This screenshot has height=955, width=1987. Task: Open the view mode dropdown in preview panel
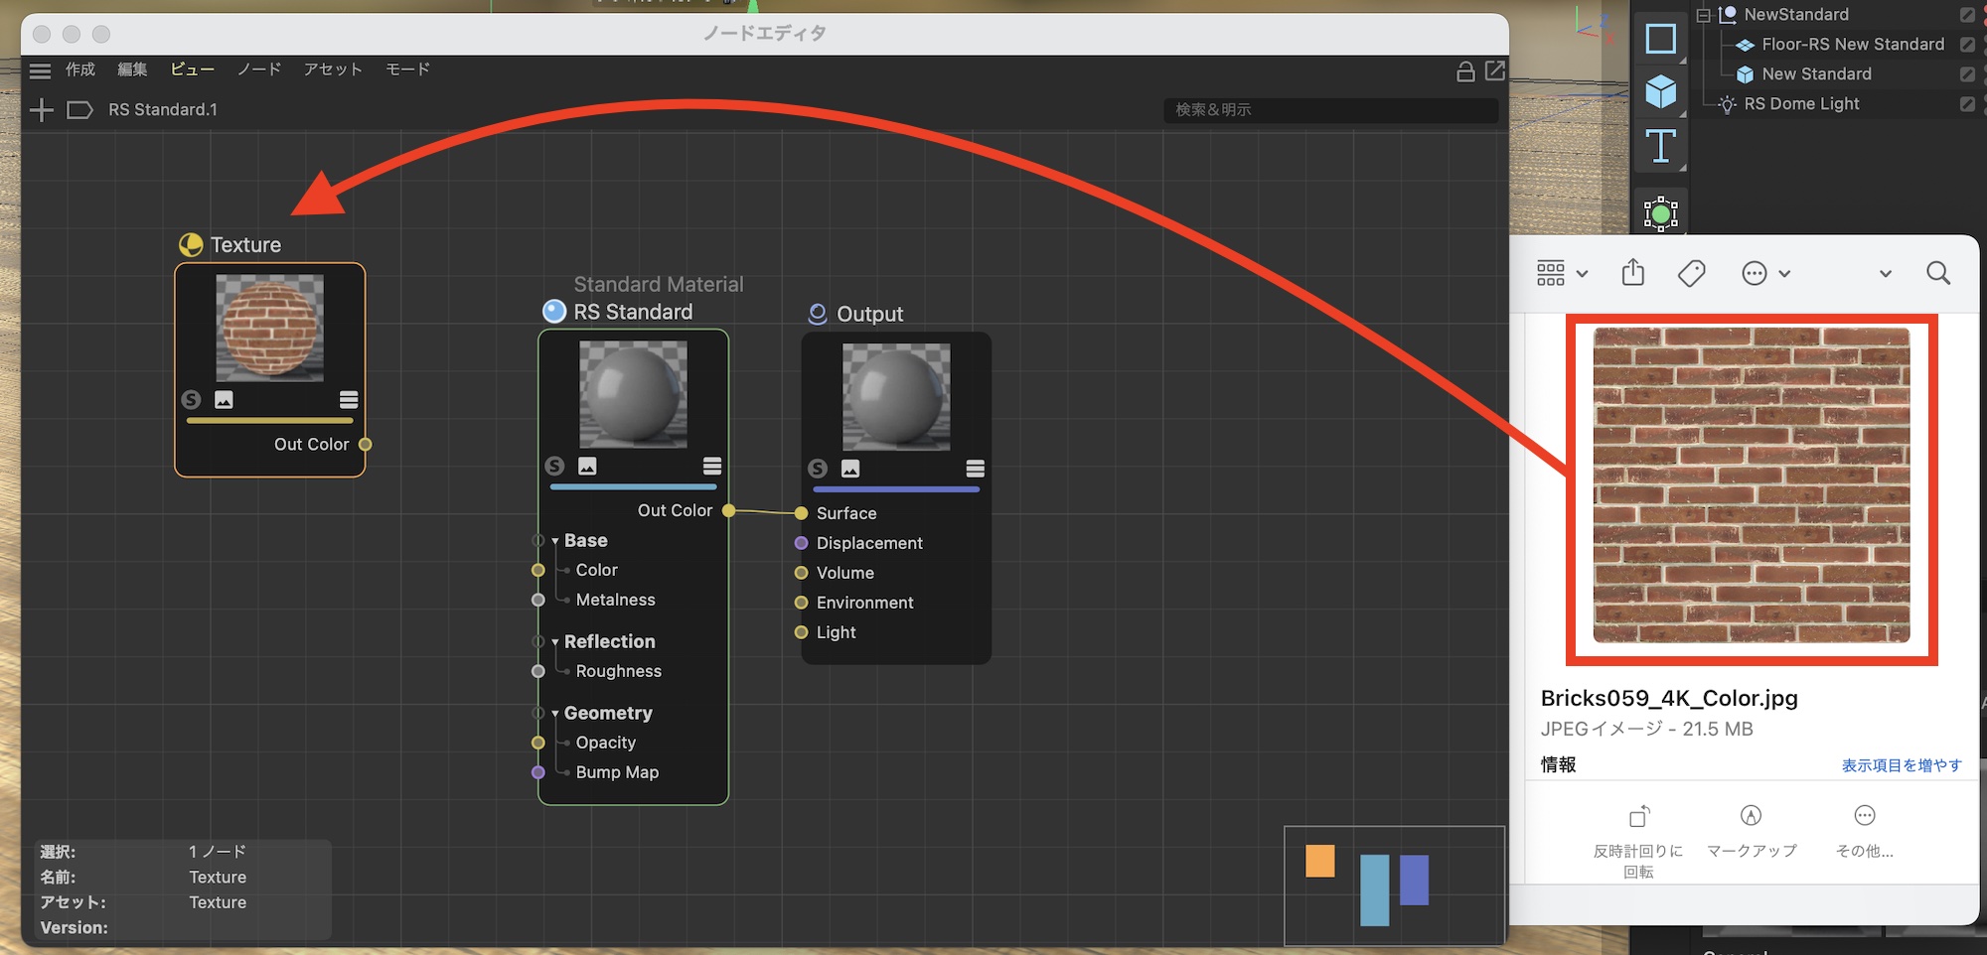(1561, 273)
